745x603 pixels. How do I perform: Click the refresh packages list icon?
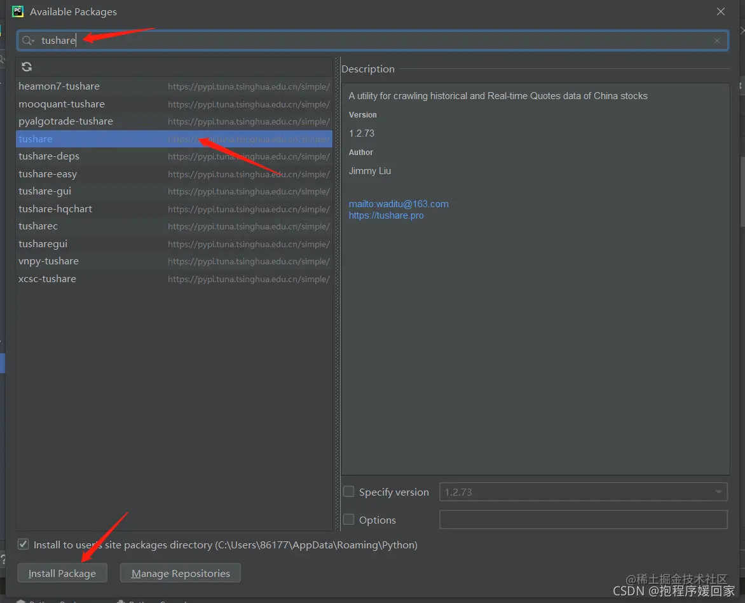coord(27,67)
